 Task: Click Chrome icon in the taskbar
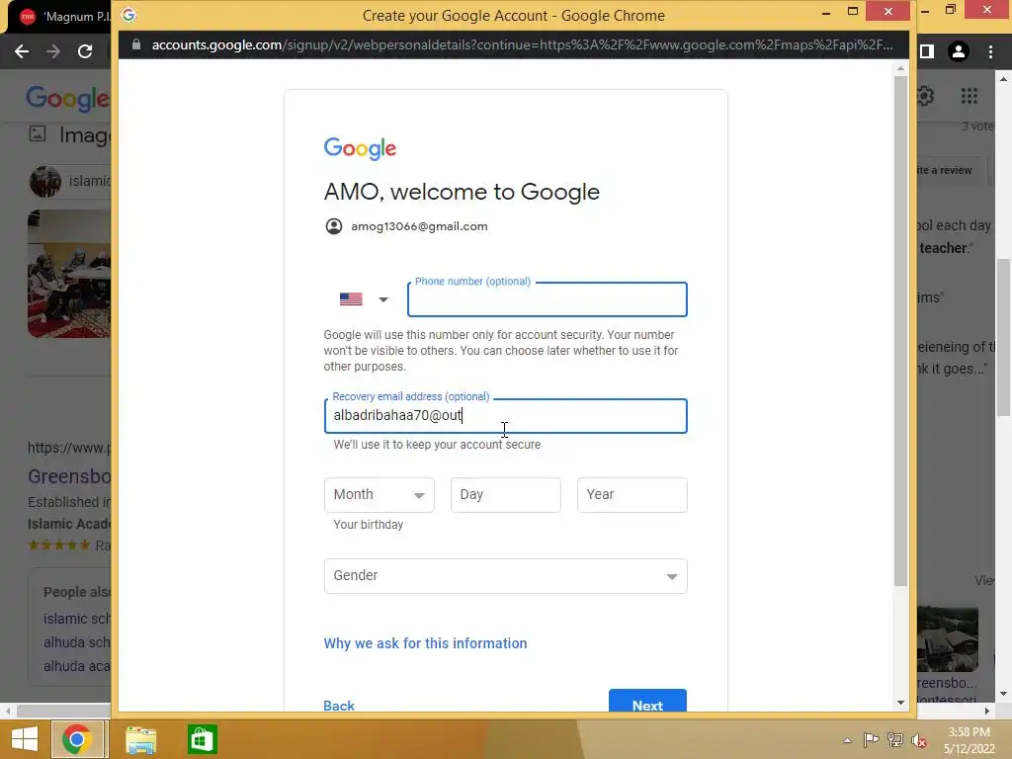(x=77, y=739)
